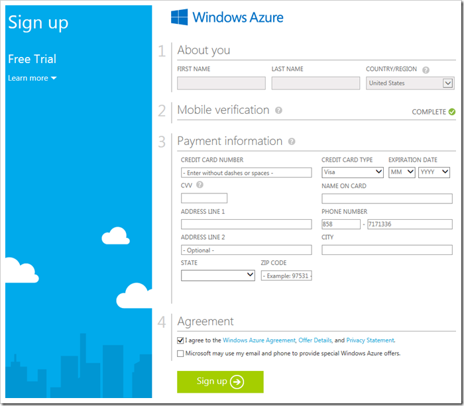This screenshot has width=464, height=406.
Task: Open the CVV help icon
Action: coord(200,185)
